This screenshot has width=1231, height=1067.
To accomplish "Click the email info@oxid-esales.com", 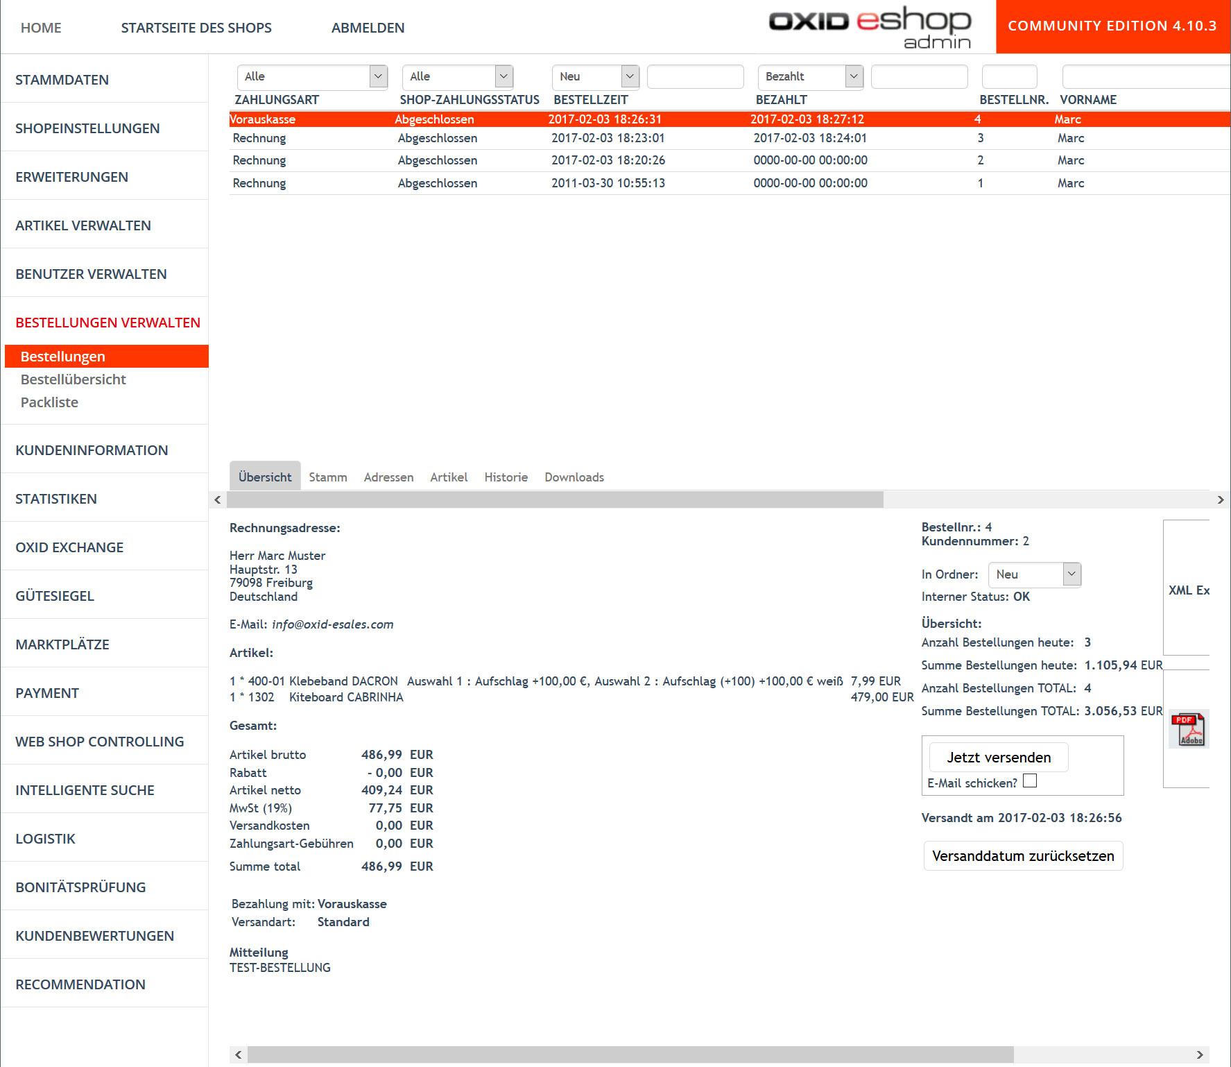I will [332, 624].
